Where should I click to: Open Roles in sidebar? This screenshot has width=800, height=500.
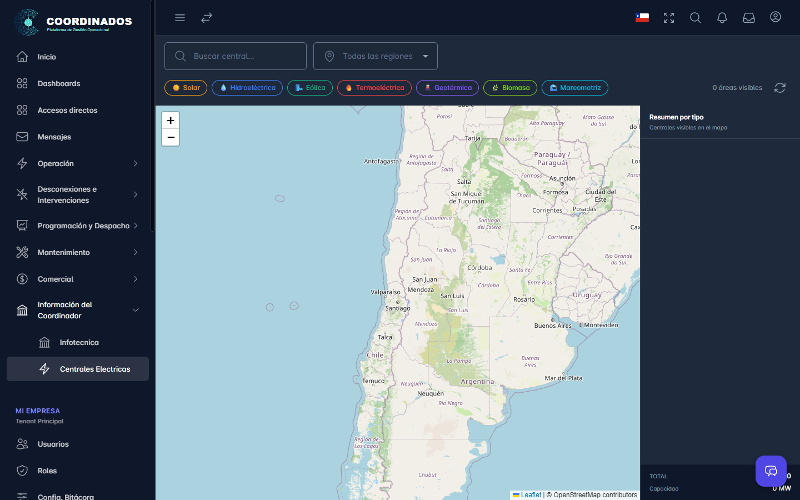[x=78, y=471]
